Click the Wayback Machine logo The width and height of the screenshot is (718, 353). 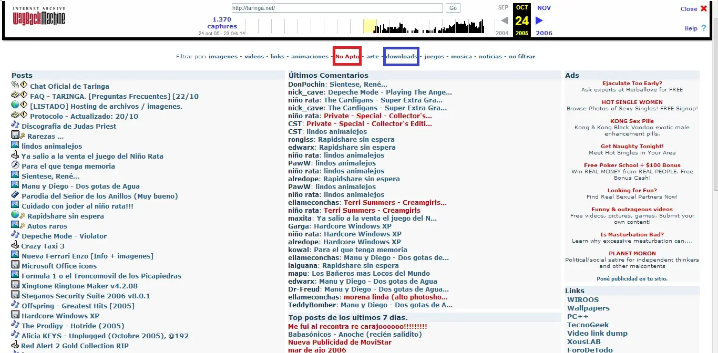point(39,17)
